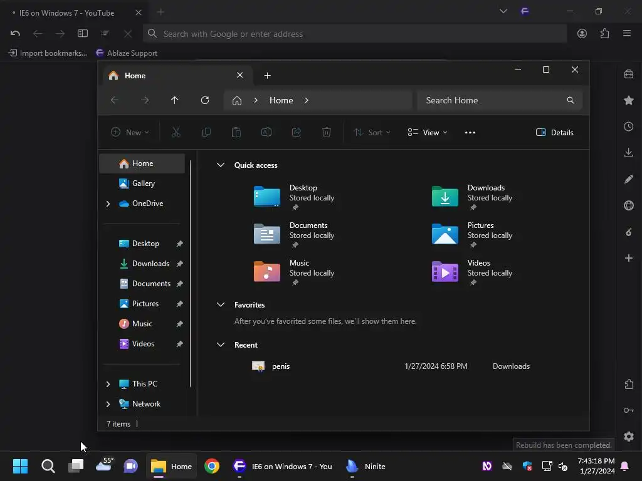The width and height of the screenshot is (642, 481).
Task: Click Ninite taskbar item
Action: point(366,466)
